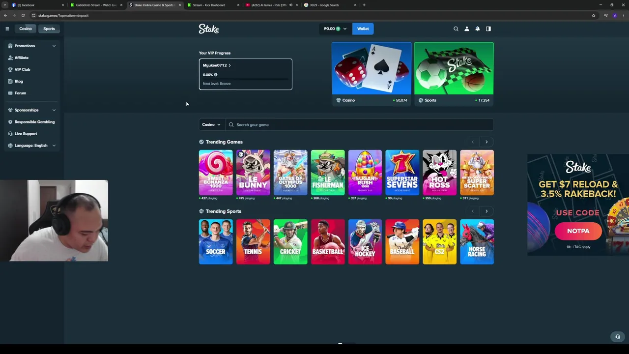Click the NOTPA promo code button

(x=578, y=231)
